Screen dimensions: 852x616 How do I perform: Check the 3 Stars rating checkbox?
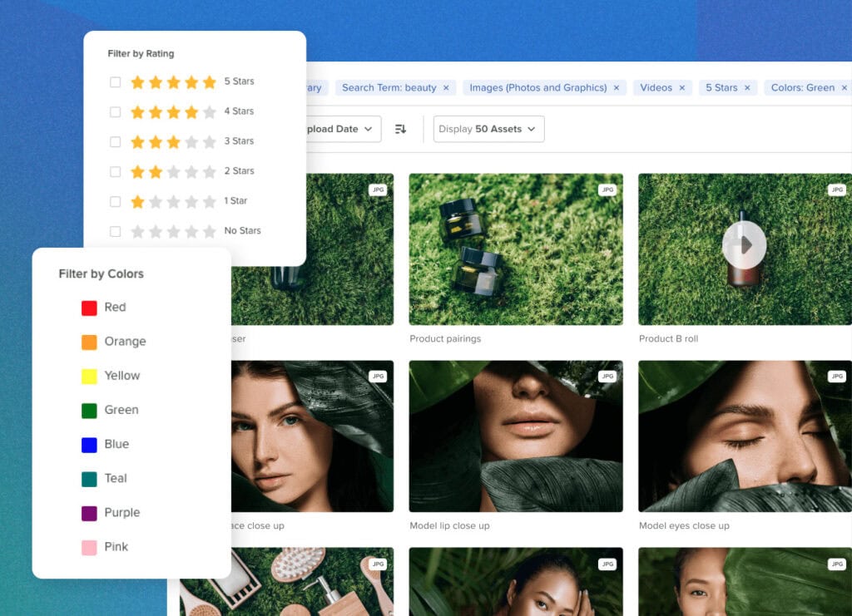click(x=115, y=140)
